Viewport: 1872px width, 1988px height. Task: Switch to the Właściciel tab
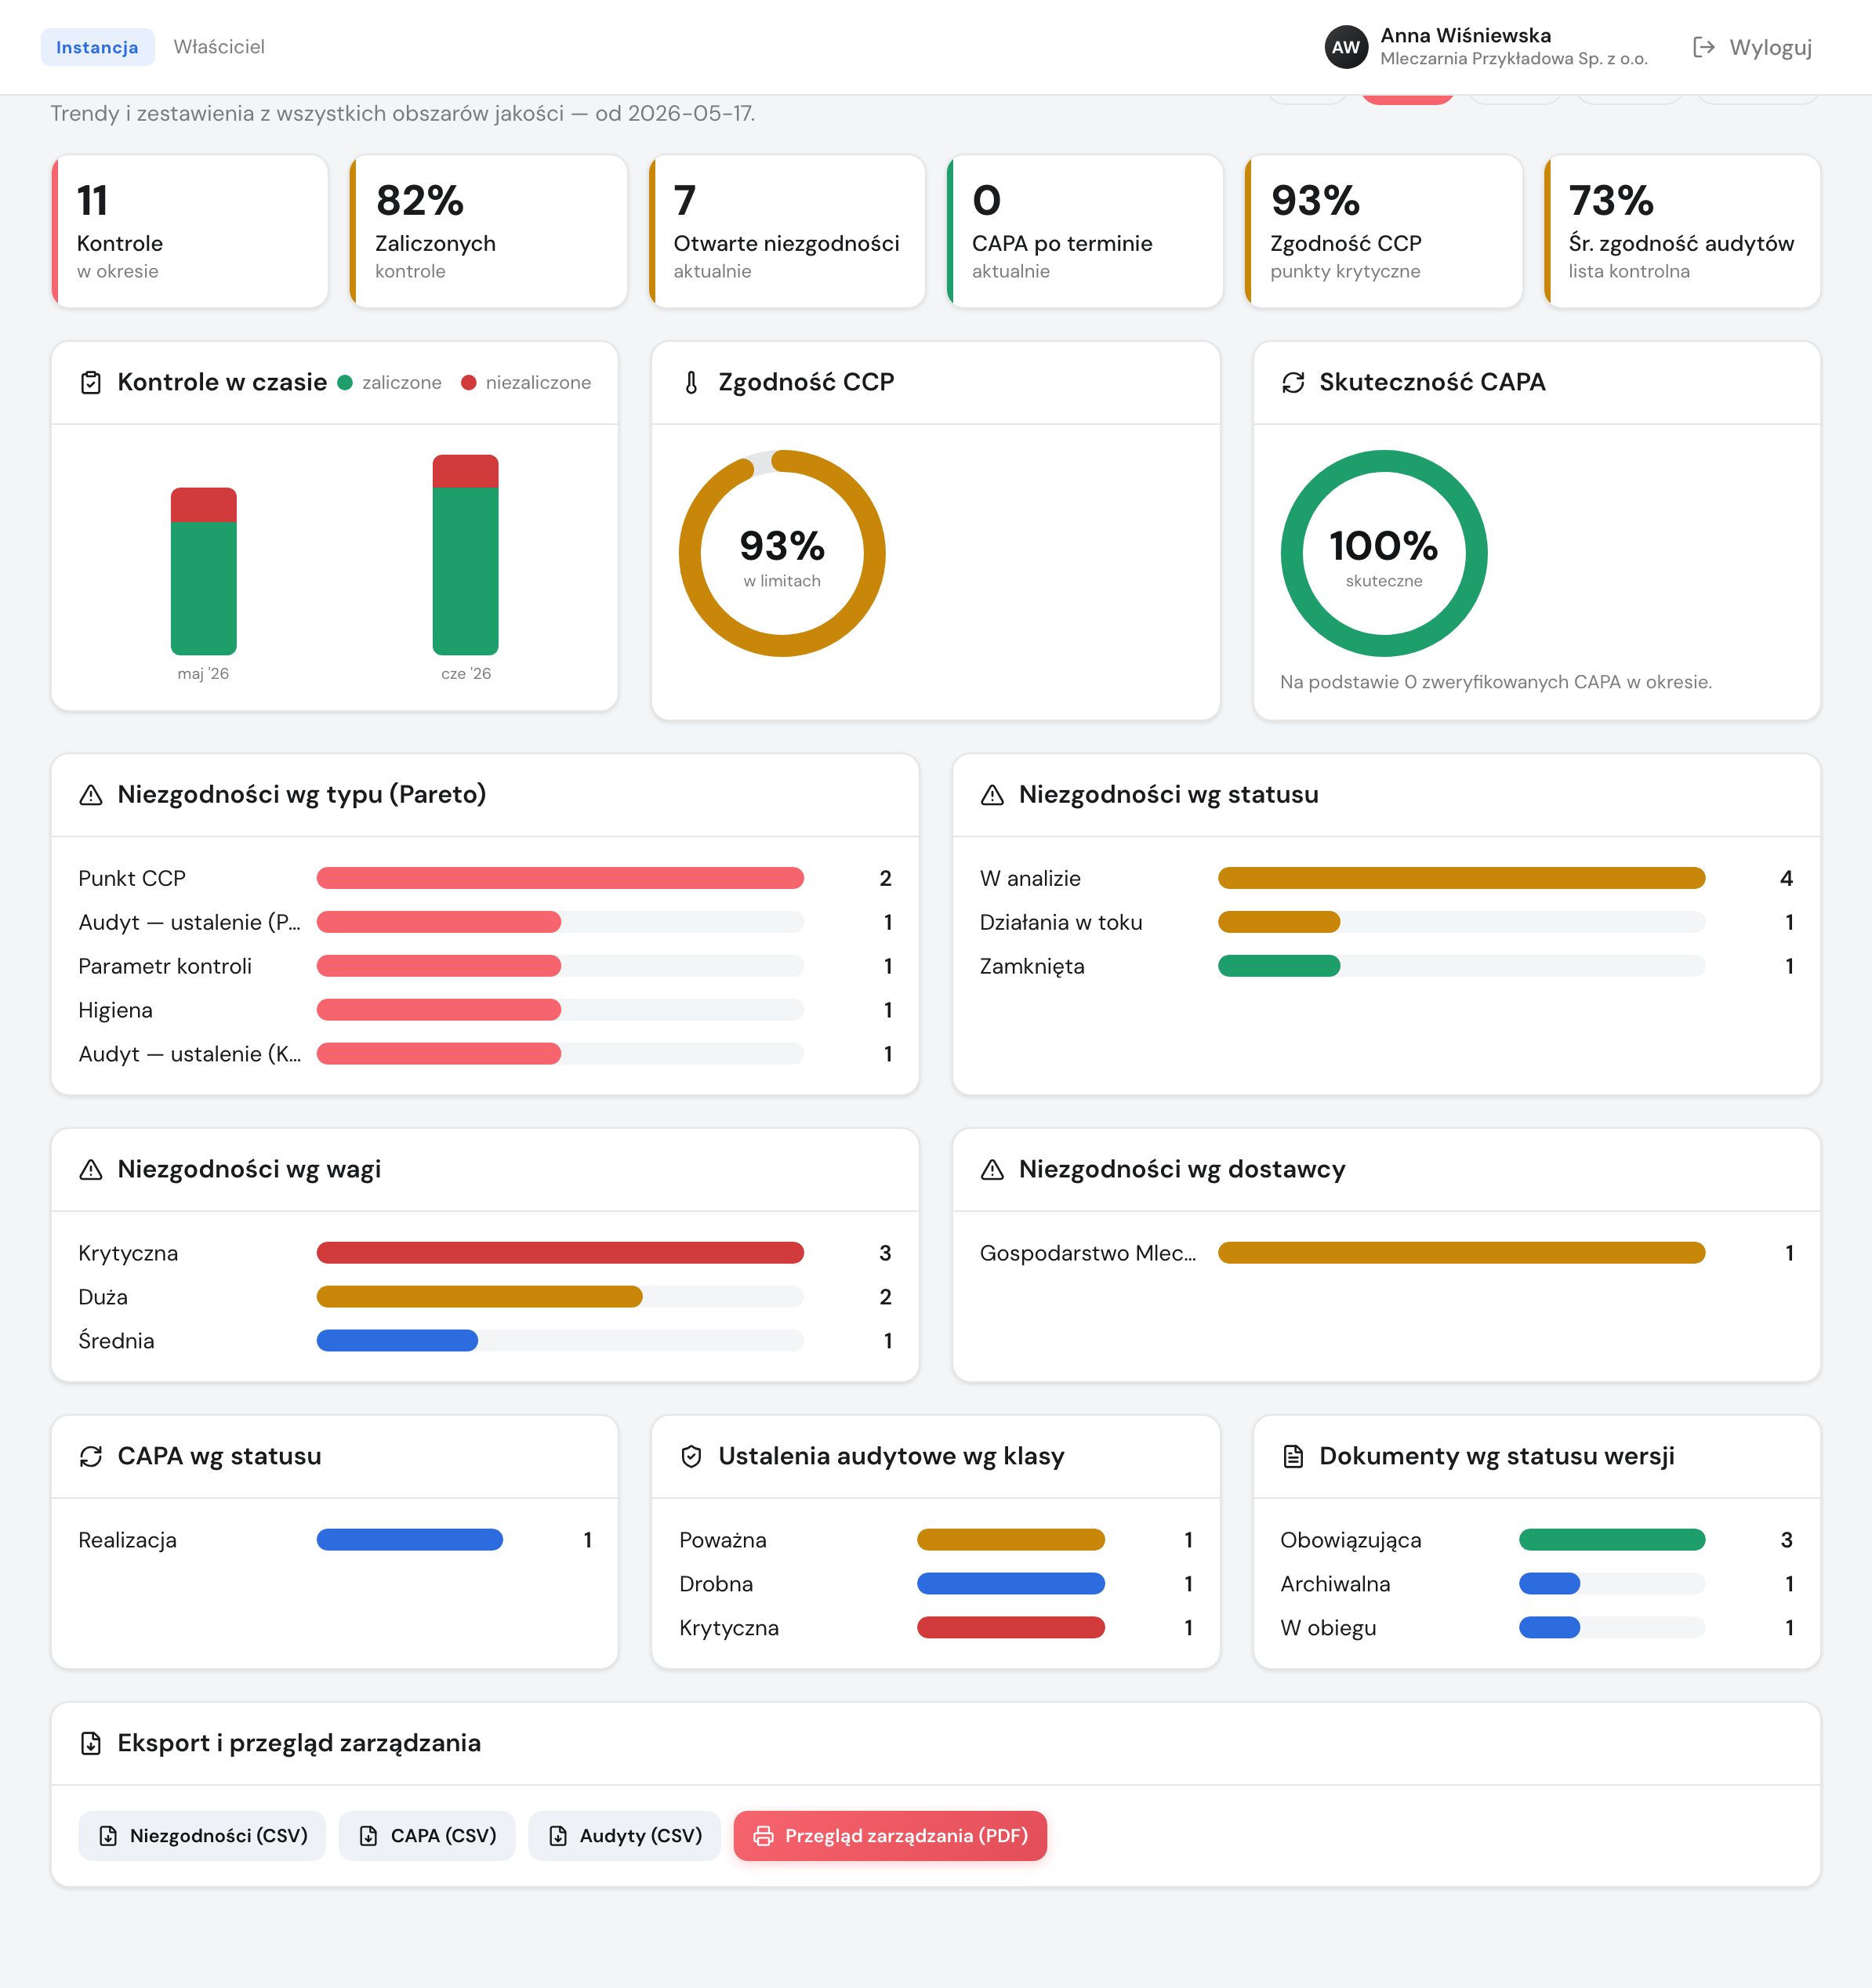(219, 47)
